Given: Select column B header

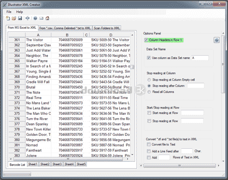Looking at the screenshot, I should pyautogui.click(x=67, y=35).
